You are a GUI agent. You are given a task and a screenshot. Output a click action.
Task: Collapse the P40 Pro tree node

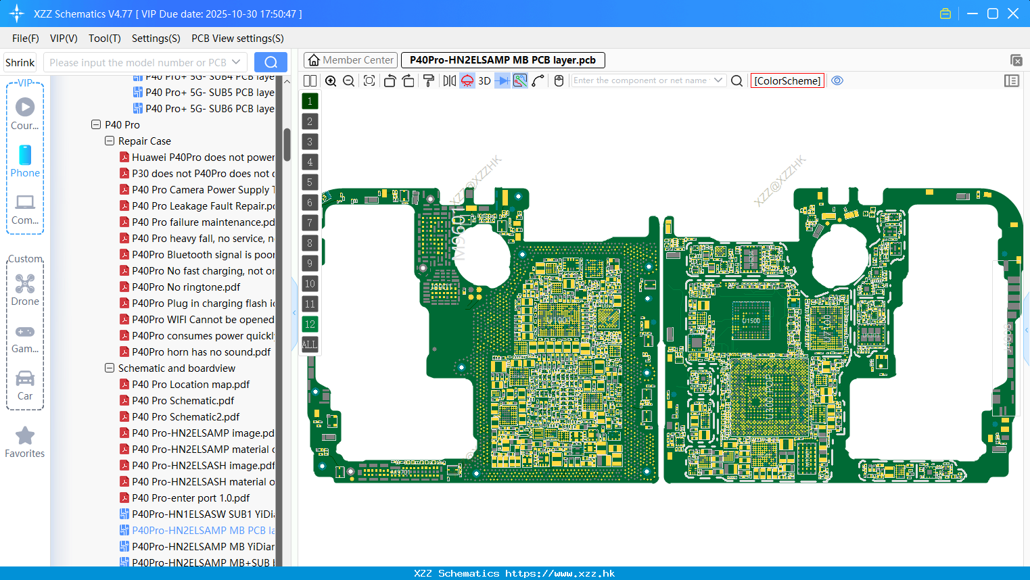(x=96, y=124)
